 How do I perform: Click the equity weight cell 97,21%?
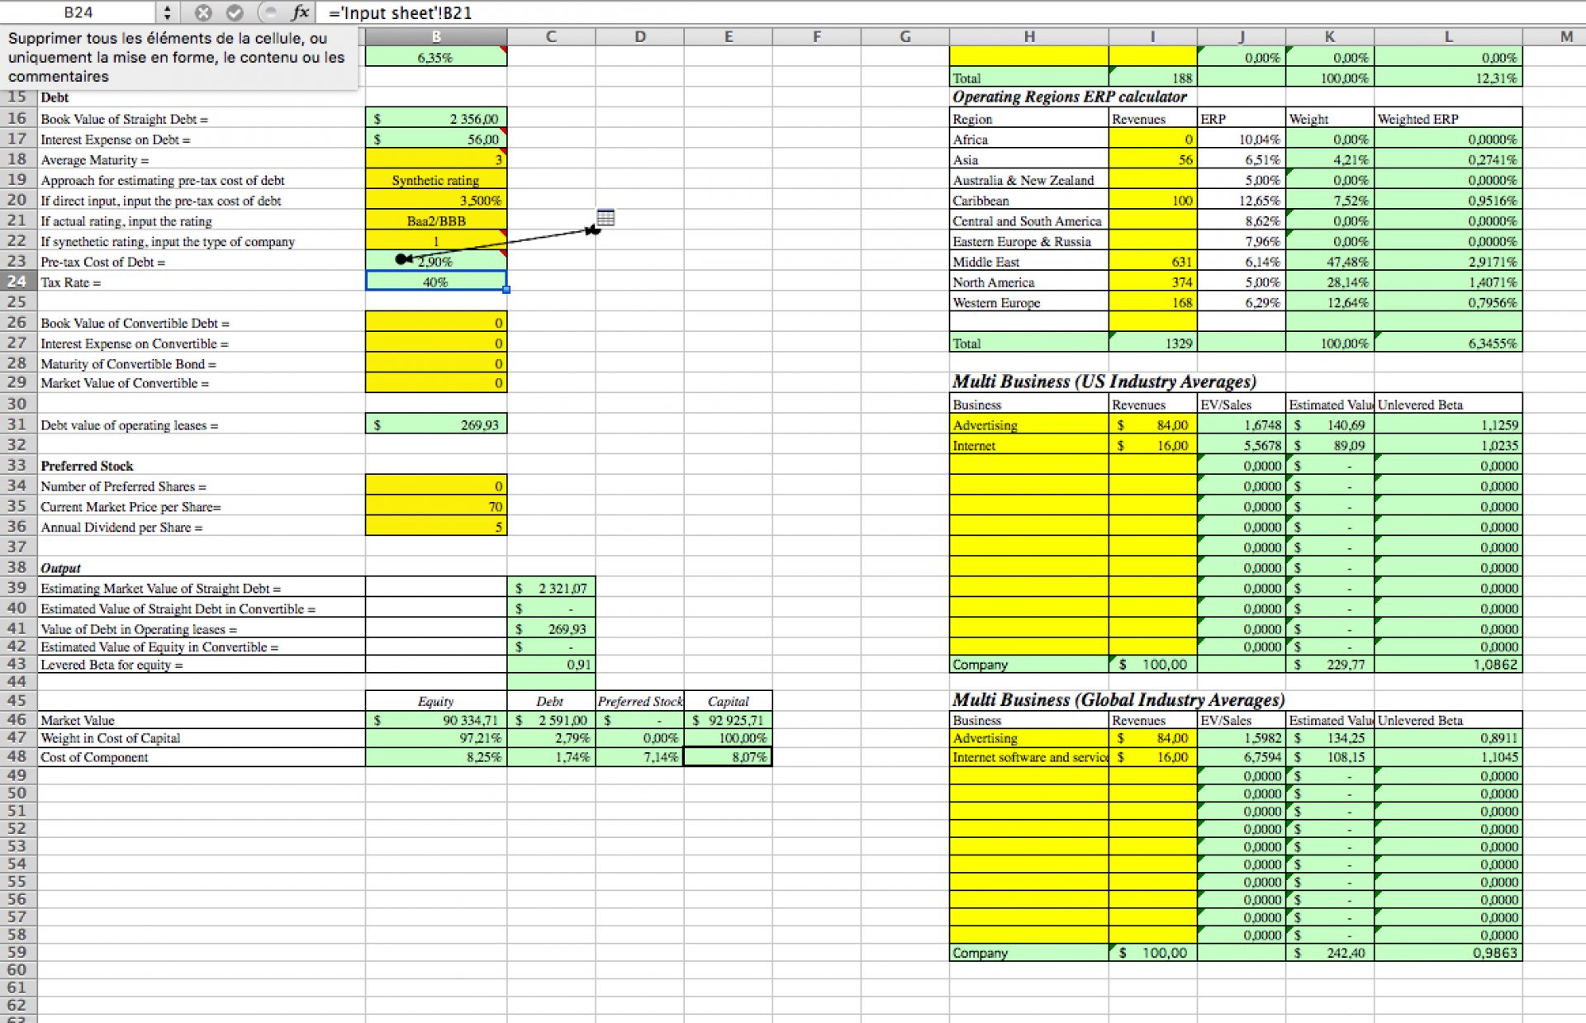point(436,737)
